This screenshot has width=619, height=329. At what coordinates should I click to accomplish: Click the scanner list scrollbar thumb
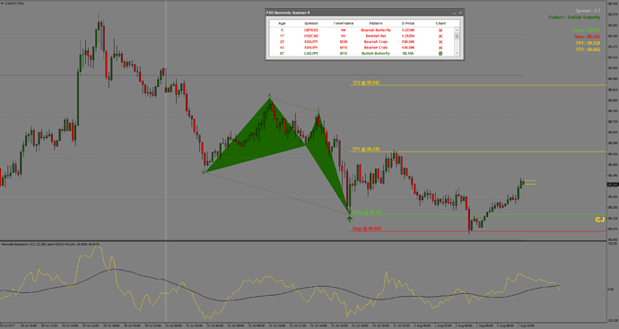tap(457, 36)
